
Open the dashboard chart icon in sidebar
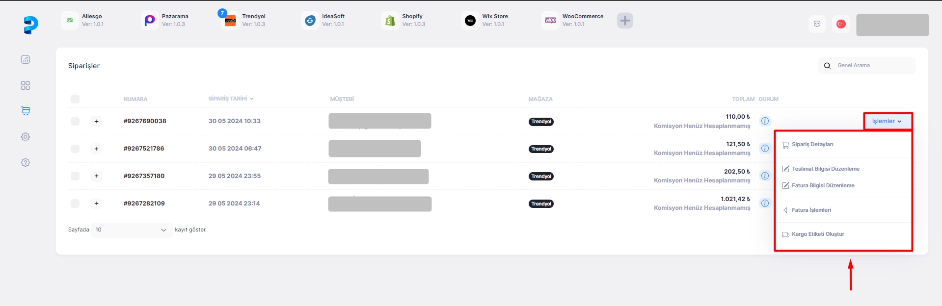tap(26, 59)
